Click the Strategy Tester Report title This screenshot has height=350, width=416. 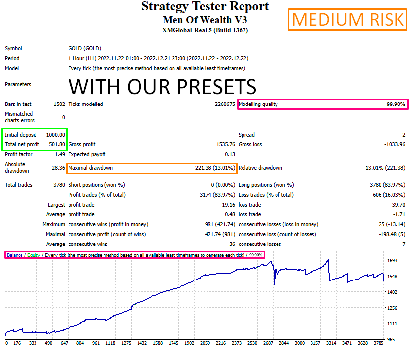tap(205, 6)
